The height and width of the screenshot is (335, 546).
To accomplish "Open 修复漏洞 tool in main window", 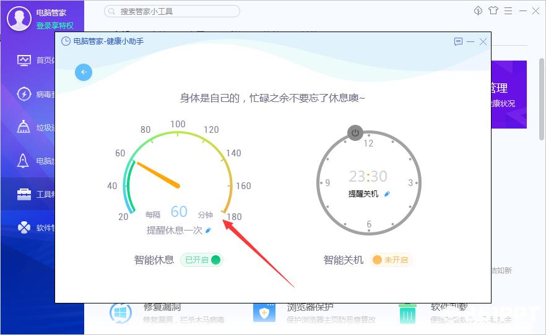I will (167, 312).
